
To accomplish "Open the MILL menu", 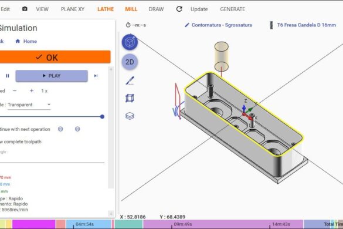I will (x=131, y=9).
